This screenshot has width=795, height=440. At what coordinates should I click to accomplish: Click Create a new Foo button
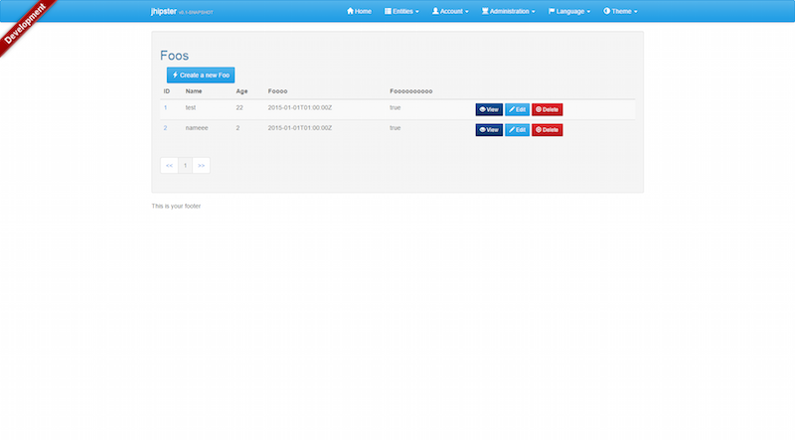tap(201, 74)
